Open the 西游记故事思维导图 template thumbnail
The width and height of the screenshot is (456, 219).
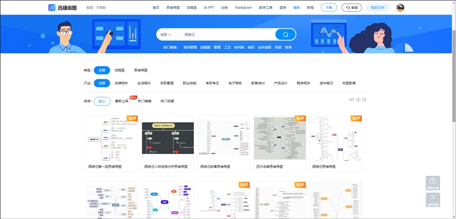click(x=224, y=139)
